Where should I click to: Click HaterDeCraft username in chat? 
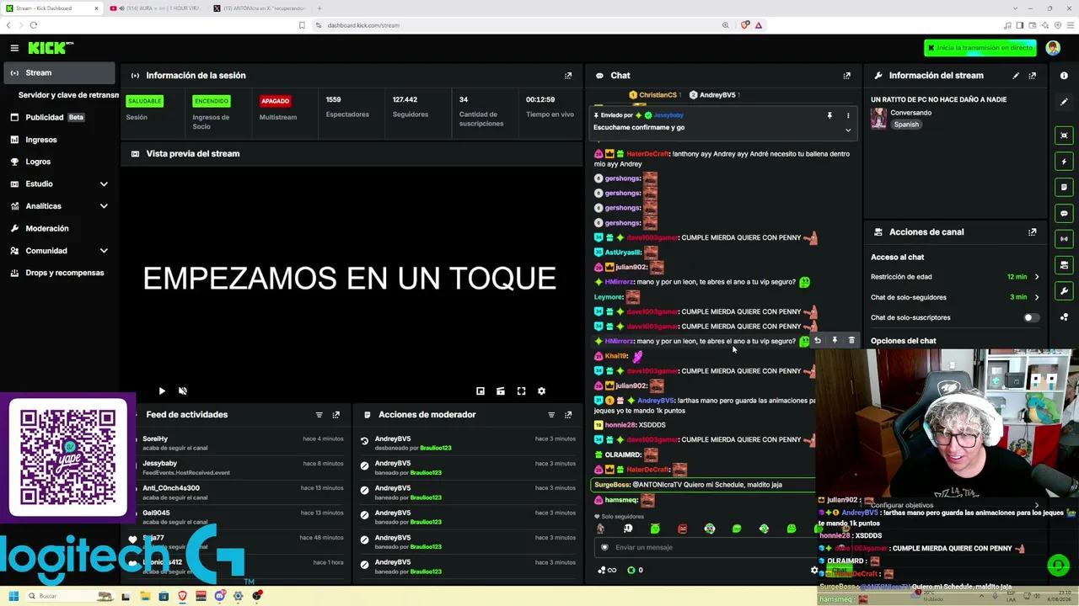coord(647,154)
